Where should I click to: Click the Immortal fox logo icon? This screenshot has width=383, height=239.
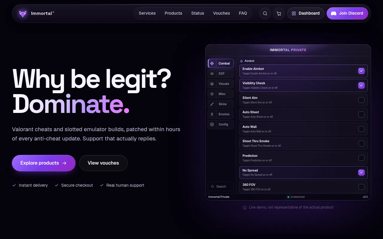coord(23,13)
